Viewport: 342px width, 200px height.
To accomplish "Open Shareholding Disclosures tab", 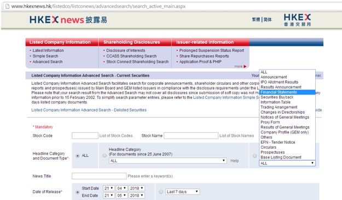I will 135,42.
